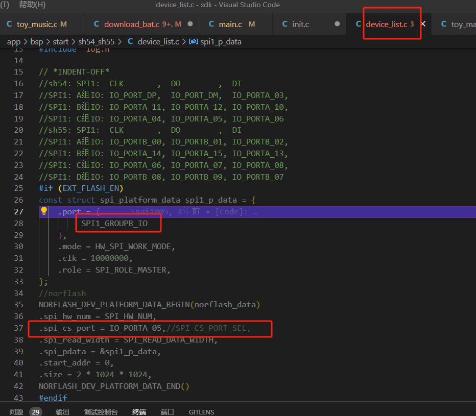
Task: Switch to the main.c tab
Action: [x=230, y=25]
